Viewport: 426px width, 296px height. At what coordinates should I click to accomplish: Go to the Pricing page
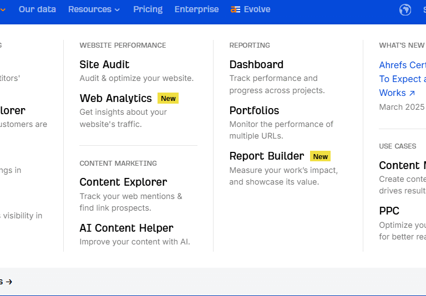[148, 9]
